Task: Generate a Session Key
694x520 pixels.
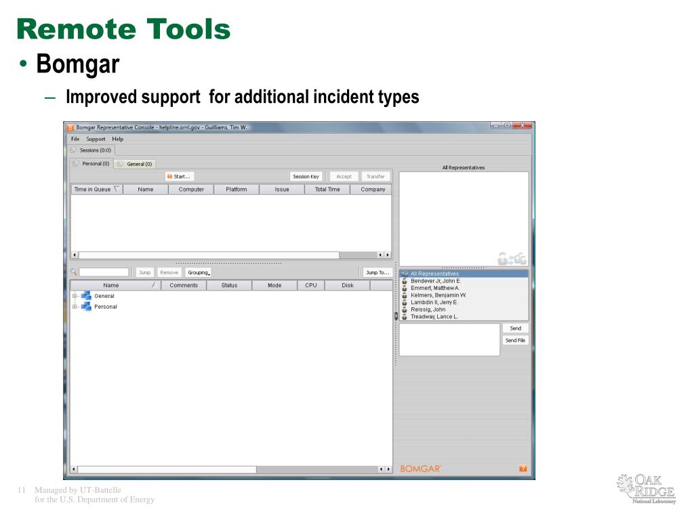Action: (x=306, y=177)
